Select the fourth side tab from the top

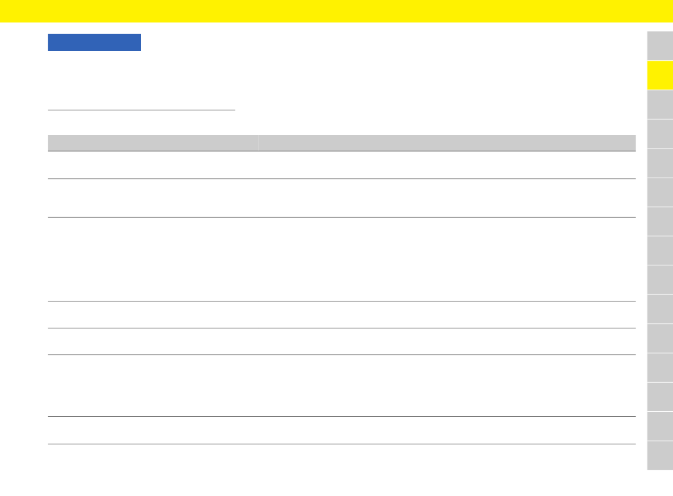[x=660, y=134]
